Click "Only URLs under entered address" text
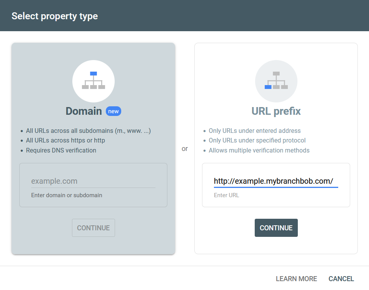This screenshot has height=290, width=369. (255, 131)
